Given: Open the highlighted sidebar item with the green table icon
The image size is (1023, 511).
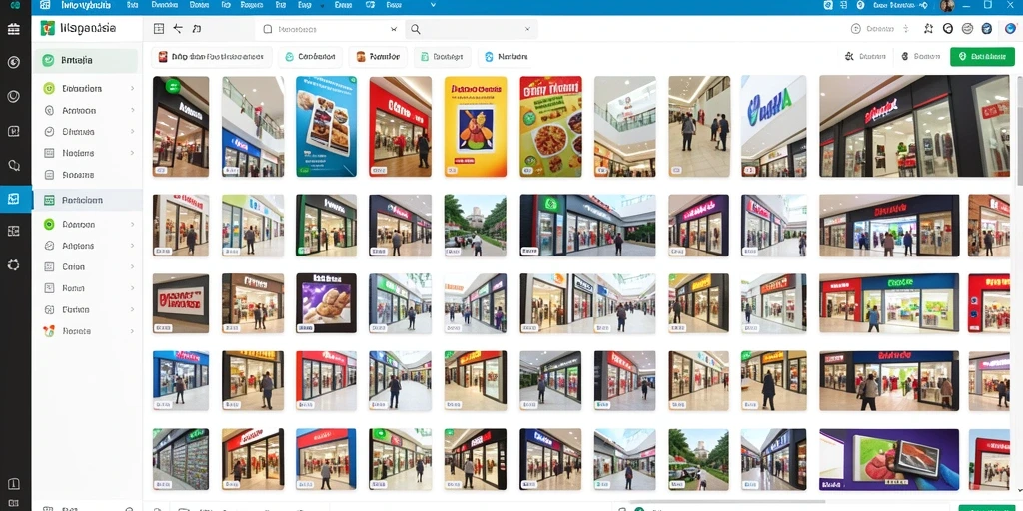Looking at the screenshot, I should coord(87,200).
